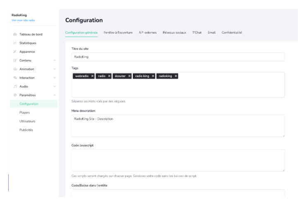
Task: Remove the radio king tag
Action: pos(153,76)
